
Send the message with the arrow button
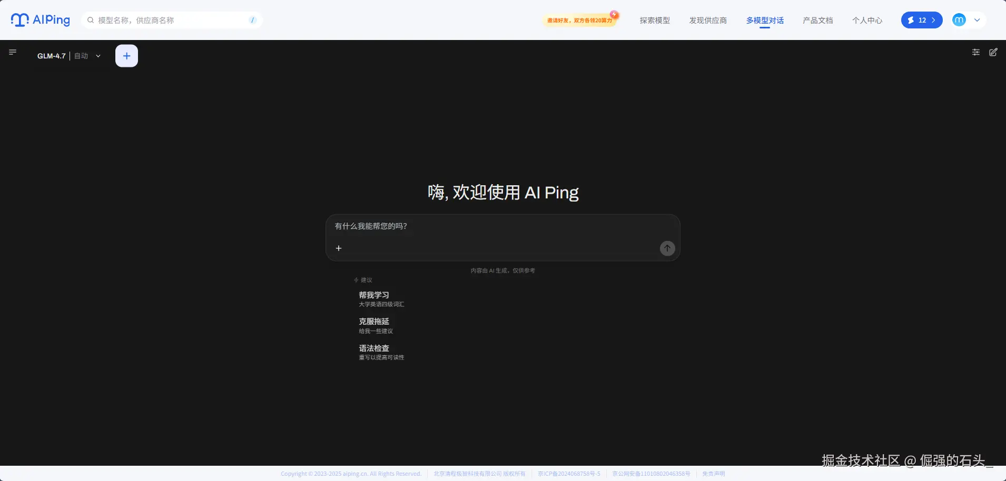point(667,248)
